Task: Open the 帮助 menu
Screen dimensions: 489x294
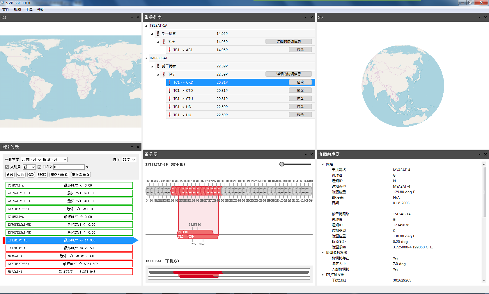Action: coord(41,10)
